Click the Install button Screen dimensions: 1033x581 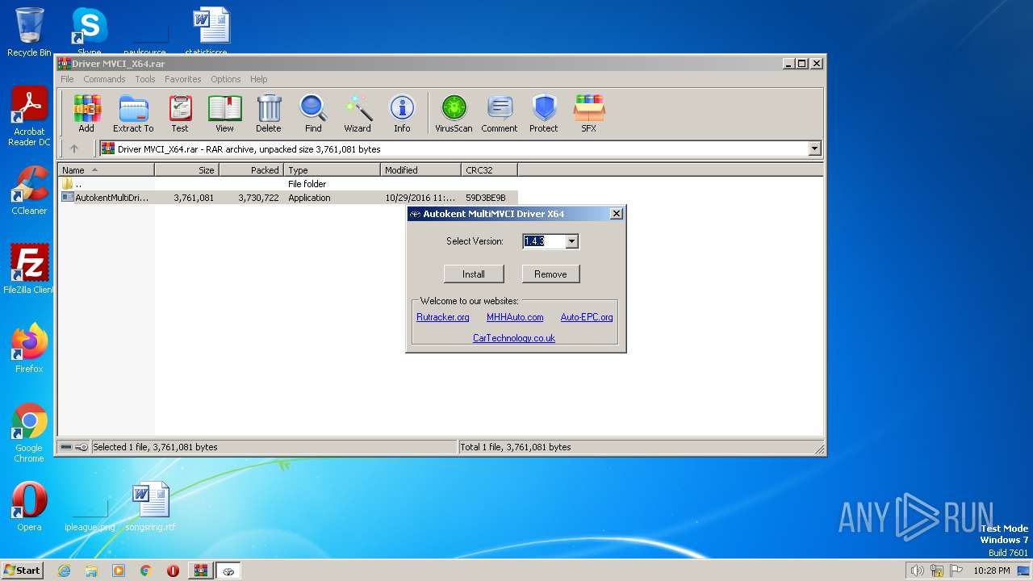tap(474, 274)
